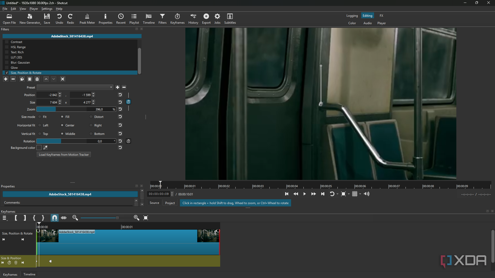This screenshot has height=278, width=495.
Task: Open the Preset dropdown
Action: (75, 87)
